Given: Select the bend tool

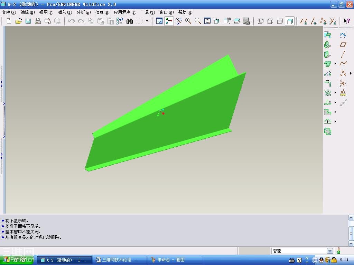Looking at the screenshot, I should pos(328,92).
